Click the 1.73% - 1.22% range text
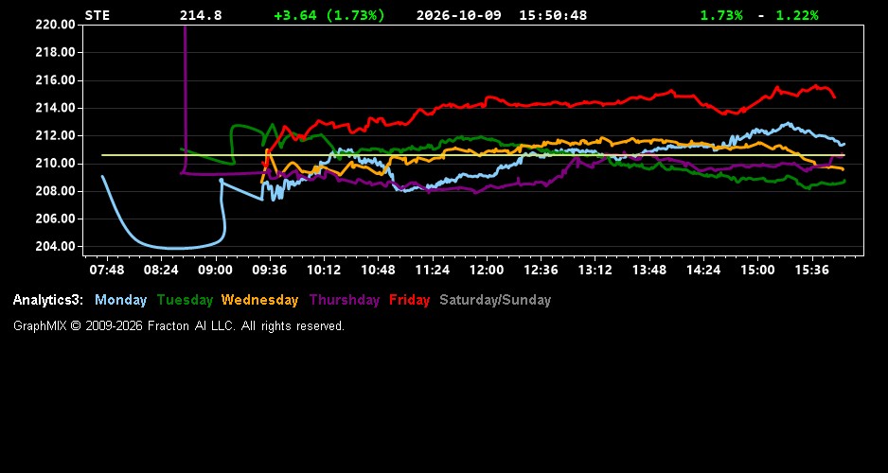Image resolution: width=888 pixels, height=473 pixels. point(759,16)
